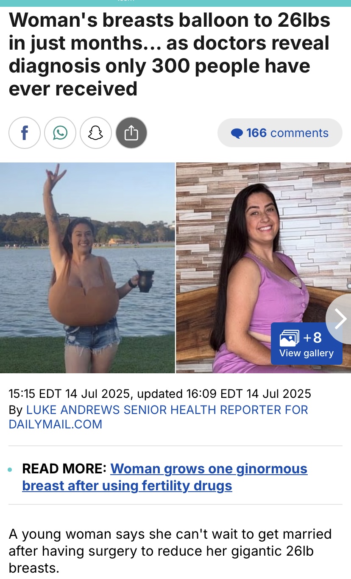Tap the 15:15 EDT published timestamp
The height and width of the screenshot is (579, 351).
[x=69, y=394]
